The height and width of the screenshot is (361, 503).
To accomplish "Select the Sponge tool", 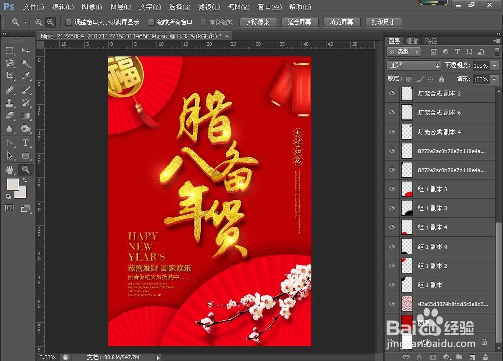I will [x=26, y=129].
